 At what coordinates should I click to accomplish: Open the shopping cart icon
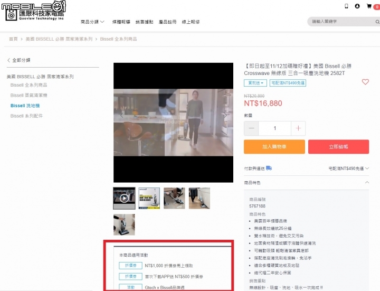369,6
